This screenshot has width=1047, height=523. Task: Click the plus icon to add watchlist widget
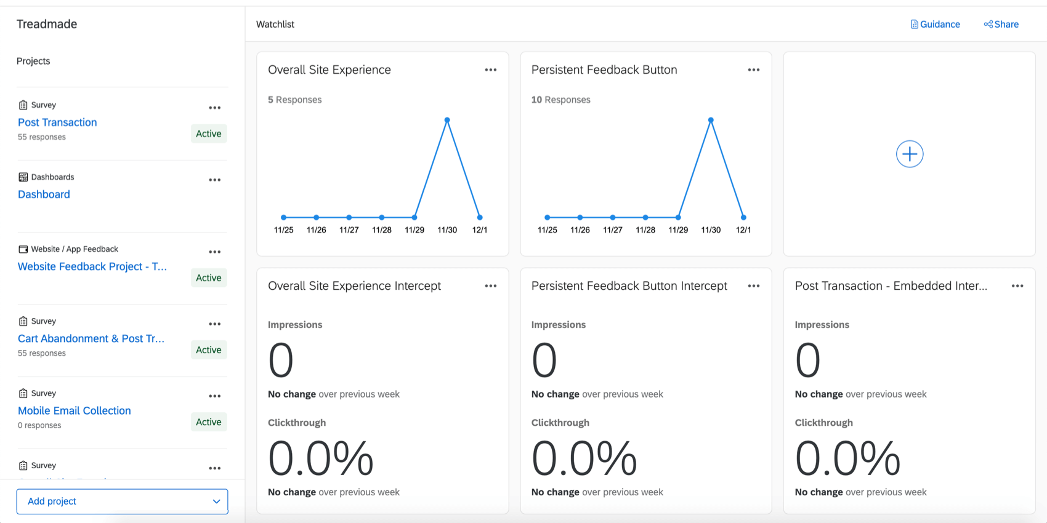(909, 154)
